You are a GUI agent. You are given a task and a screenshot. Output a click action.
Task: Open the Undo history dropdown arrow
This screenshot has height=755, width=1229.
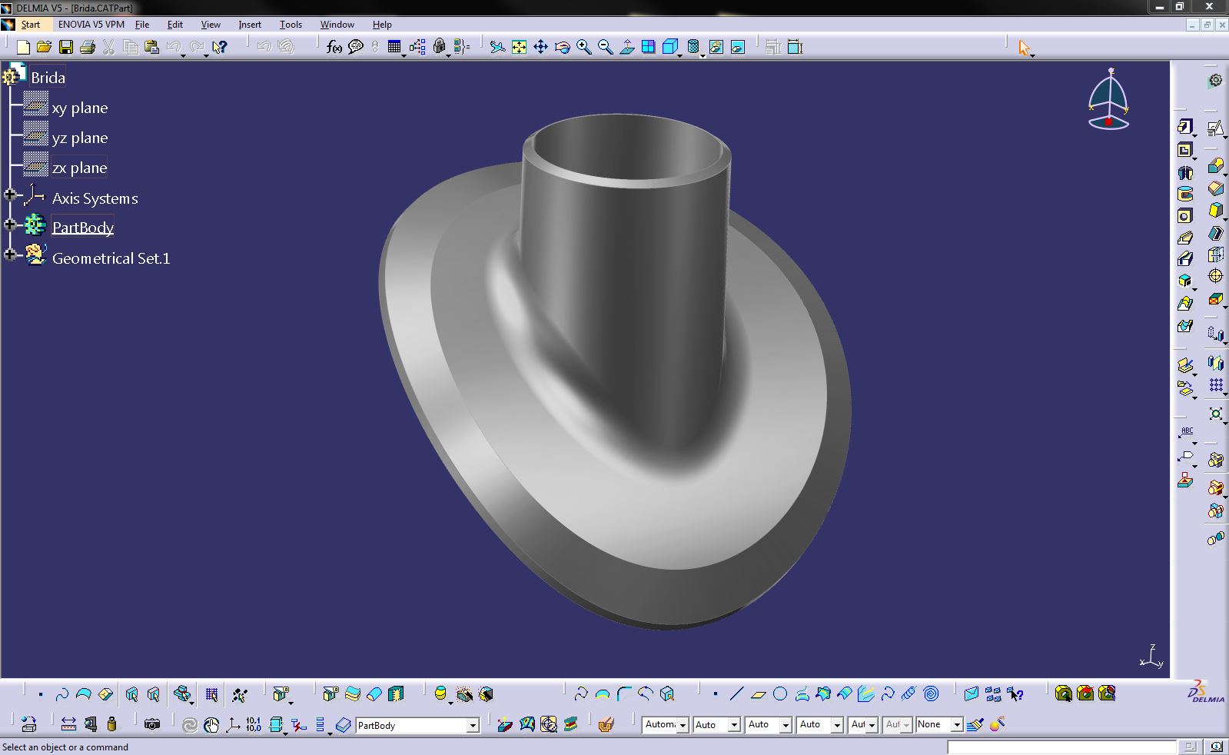click(183, 55)
